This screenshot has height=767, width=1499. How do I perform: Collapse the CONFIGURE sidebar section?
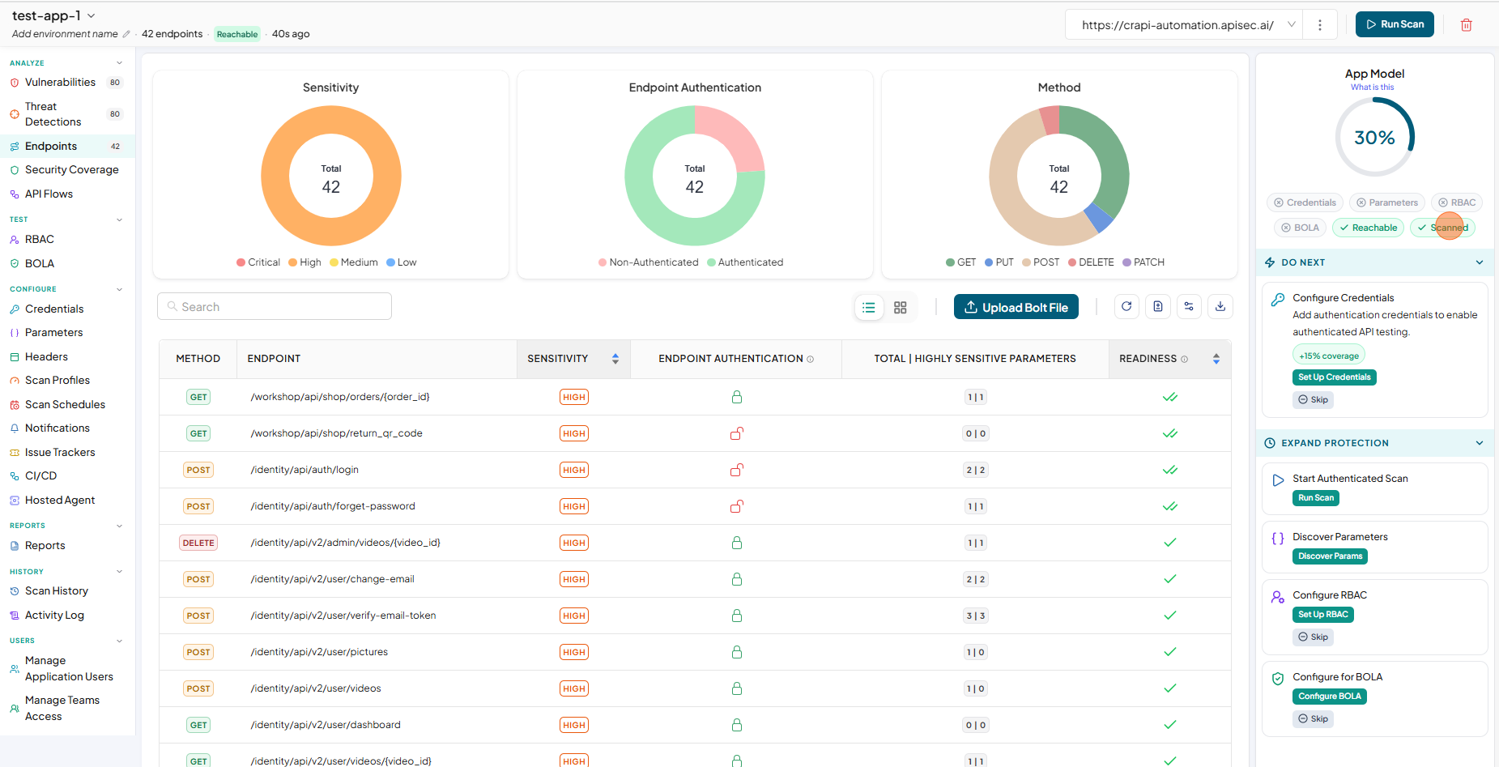coord(120,289)
